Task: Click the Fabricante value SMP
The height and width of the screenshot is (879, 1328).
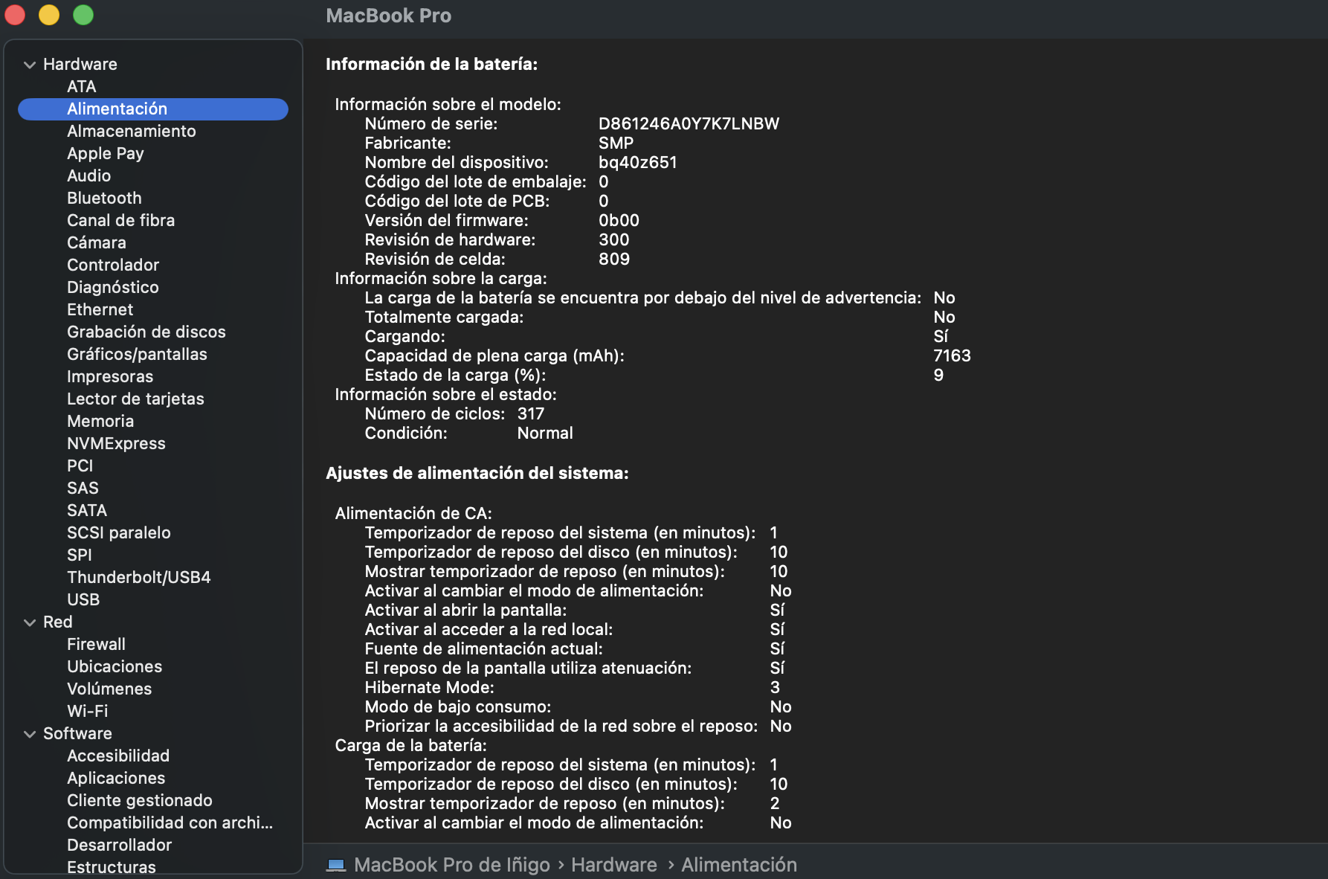Action: click(616, 143)
